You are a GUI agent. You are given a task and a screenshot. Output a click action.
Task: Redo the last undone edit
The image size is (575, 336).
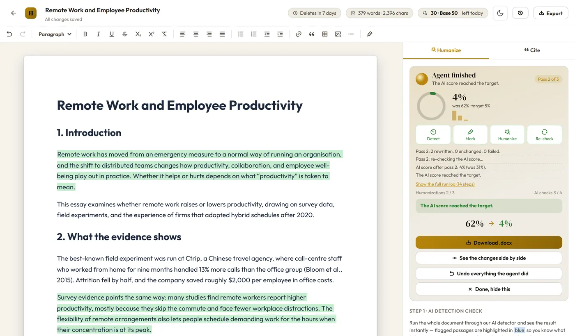pos(23,34)
